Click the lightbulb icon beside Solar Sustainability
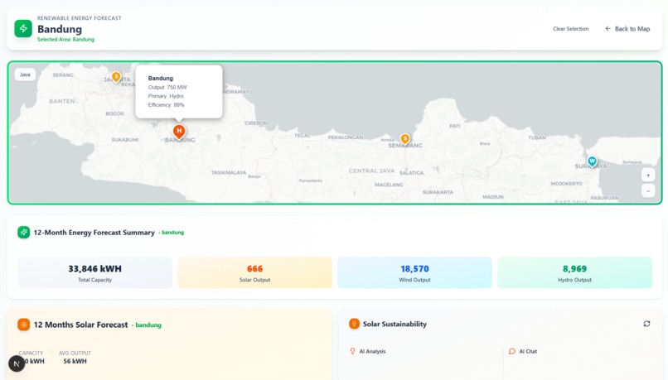The height and width of the screenshot is (380, 668). (x=354, y=324)
